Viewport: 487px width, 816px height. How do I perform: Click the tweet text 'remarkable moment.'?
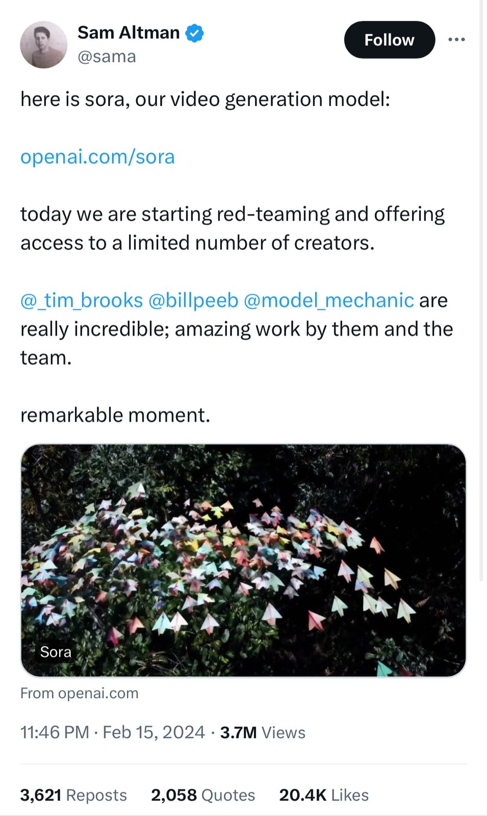point(115,415)
